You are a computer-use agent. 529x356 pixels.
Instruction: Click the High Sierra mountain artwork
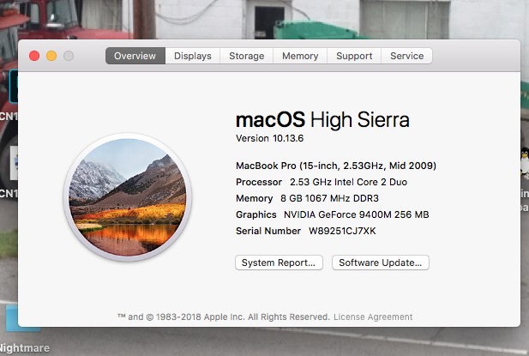[x=128, y=197]
